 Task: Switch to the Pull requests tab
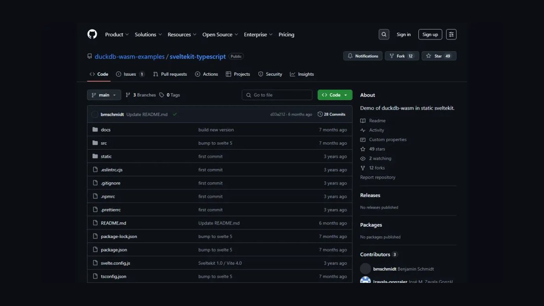tap(170, 74)
